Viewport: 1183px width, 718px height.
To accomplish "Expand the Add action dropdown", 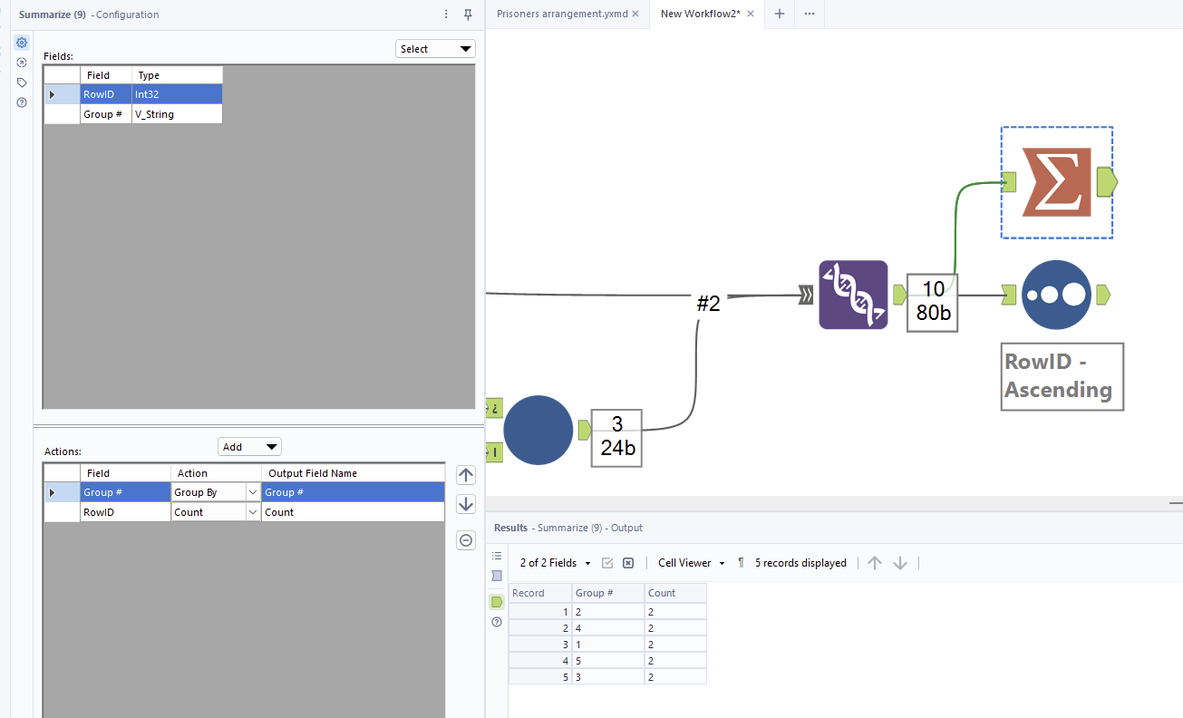I will [x=249, y=447].
